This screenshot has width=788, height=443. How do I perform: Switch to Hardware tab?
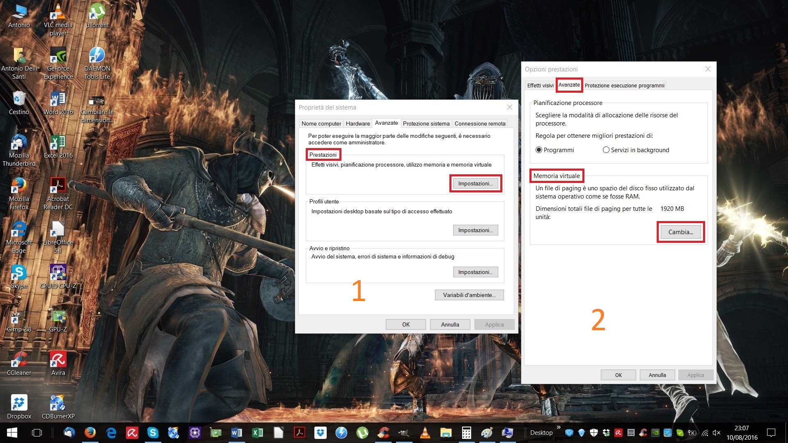(x=357, y=123)
